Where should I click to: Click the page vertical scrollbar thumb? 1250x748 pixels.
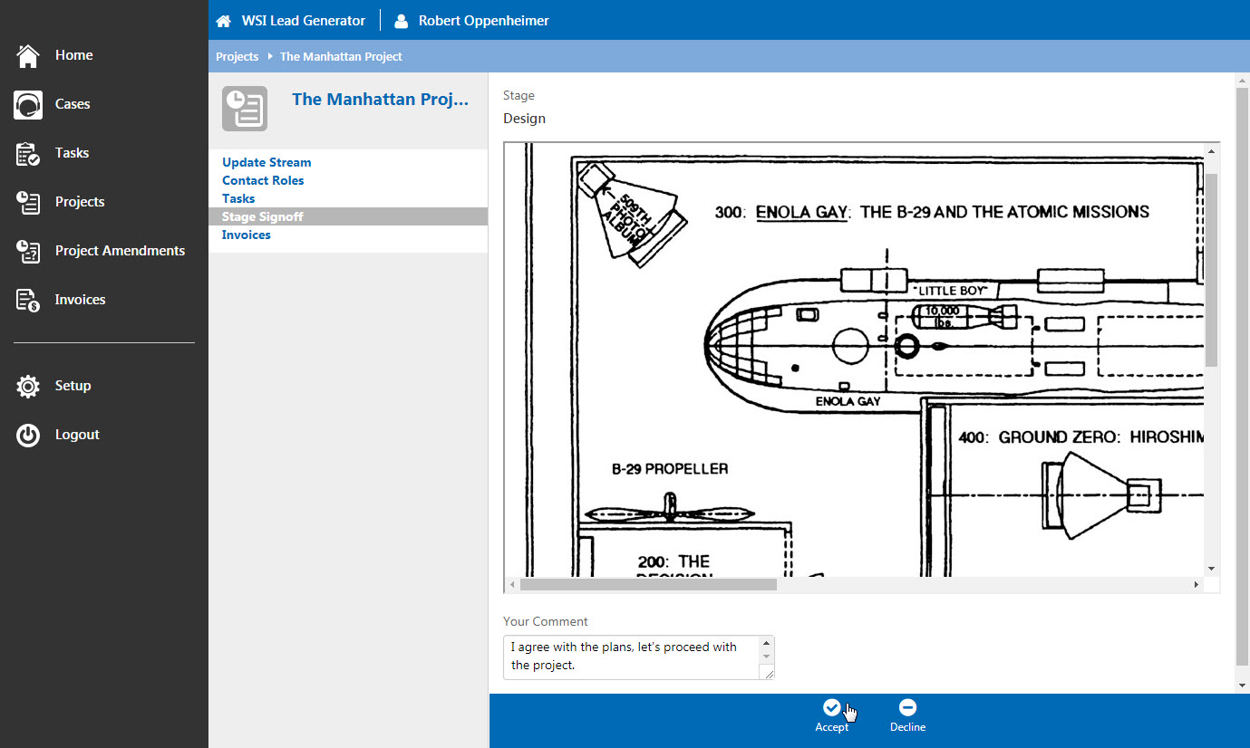[x=1242, y=376]
